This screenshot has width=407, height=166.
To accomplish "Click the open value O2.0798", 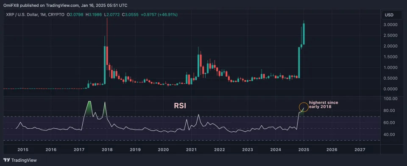I will click(75, 15).
